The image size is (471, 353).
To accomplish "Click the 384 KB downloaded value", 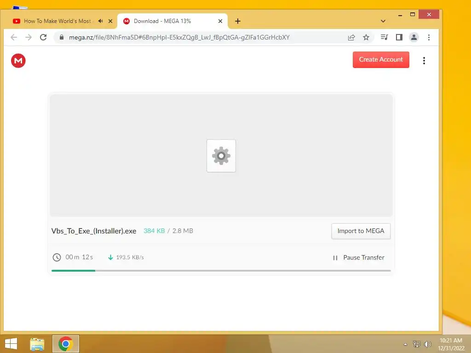I will (x=154, y=231).
